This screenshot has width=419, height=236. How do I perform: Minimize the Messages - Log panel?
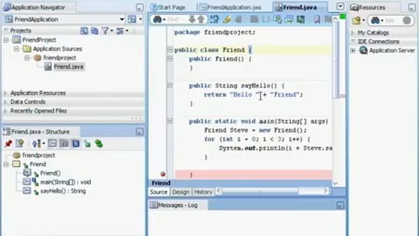coord(340,205)
